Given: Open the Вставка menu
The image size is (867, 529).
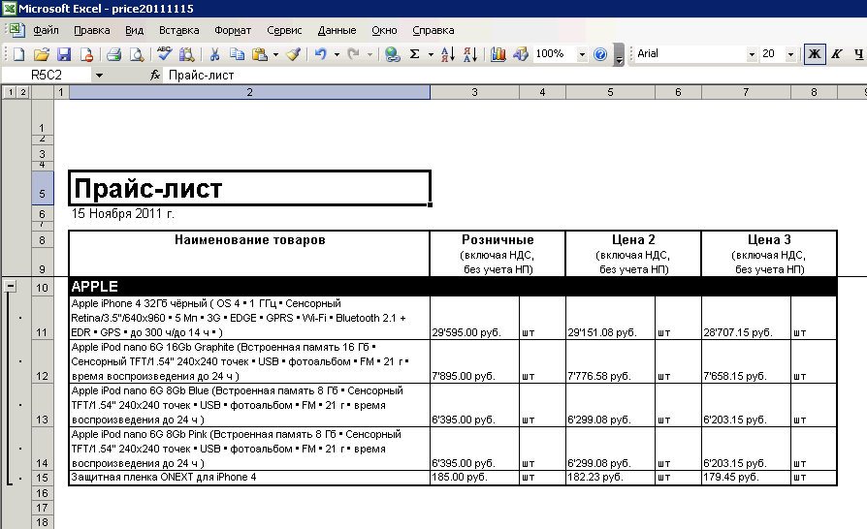Looking at the screenshot, I should [x=178, y=30].
